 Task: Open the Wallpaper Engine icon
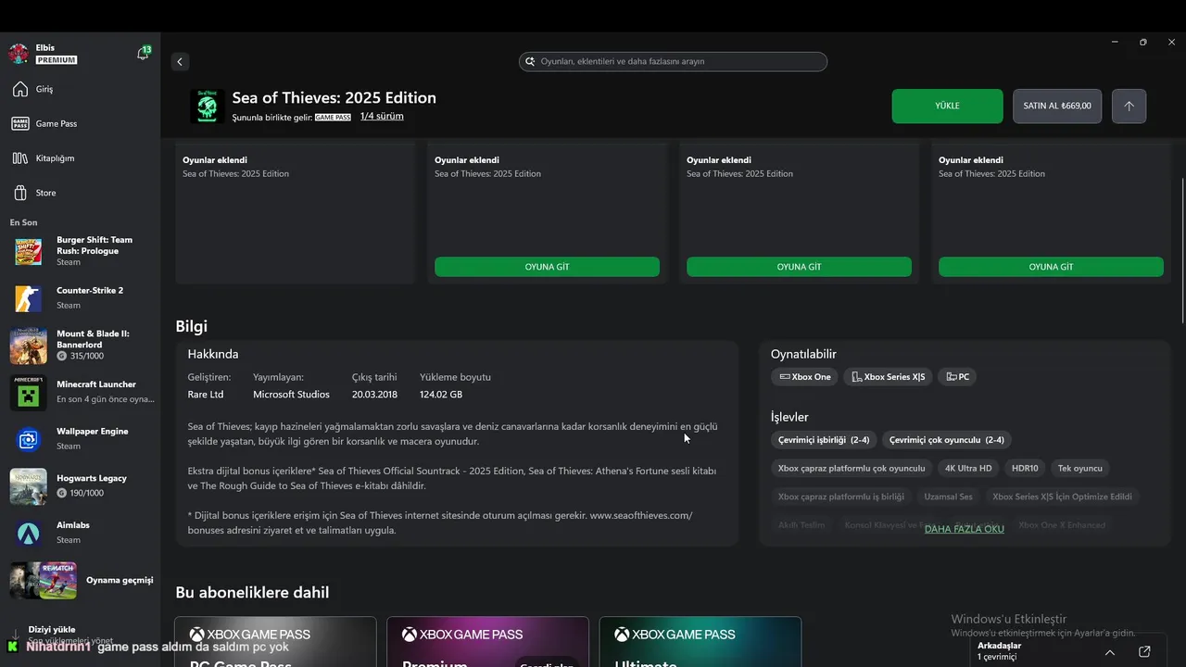[28, 439]
